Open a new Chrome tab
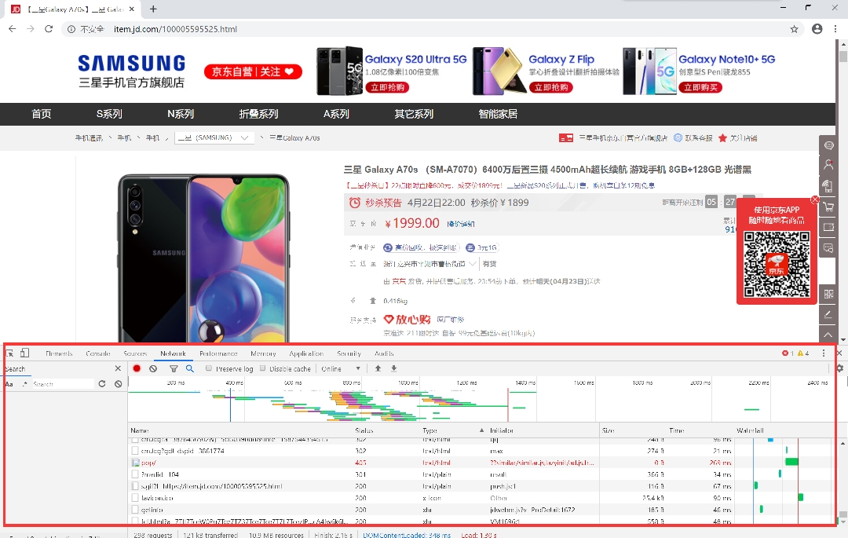Viewport: 848px width, 538px height. [154, 9]
